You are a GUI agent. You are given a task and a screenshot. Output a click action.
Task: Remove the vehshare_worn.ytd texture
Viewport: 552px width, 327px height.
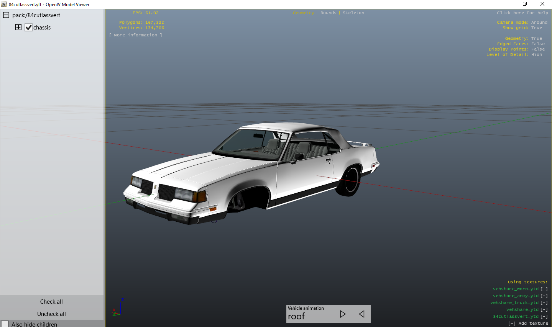(544, 289)
